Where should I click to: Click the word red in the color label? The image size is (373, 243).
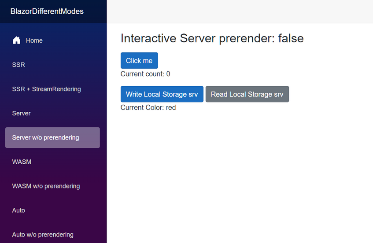171,107
